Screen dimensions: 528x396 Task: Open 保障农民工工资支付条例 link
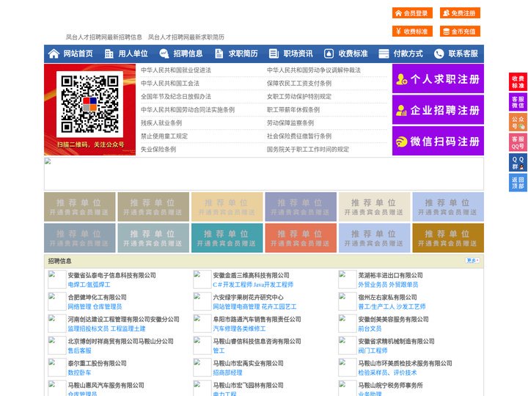[299, 83]
